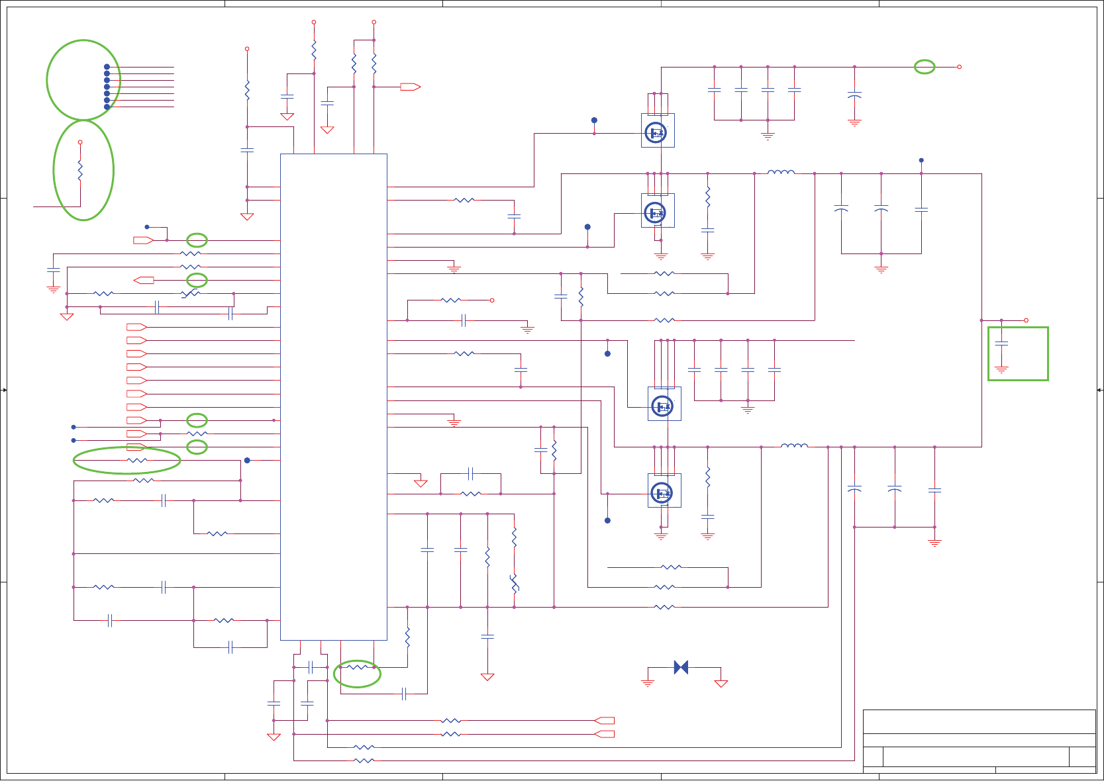Select the second MOSFET symbol from the top
The width and height of the screenshot is (1104, 781).
(658, 210)
